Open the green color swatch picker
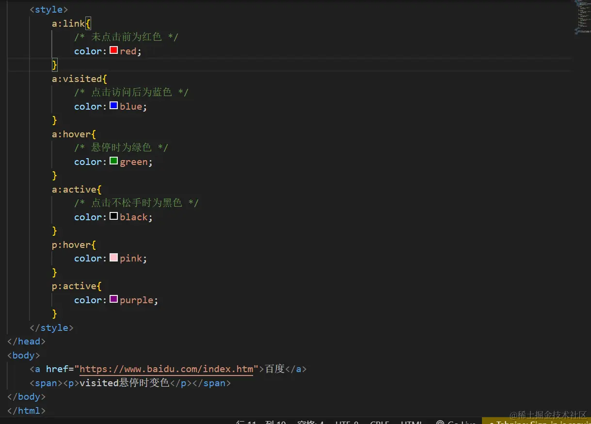 114,161
